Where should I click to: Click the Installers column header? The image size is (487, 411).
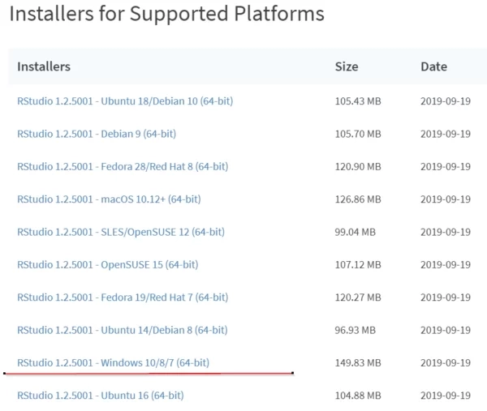pyautogui.click(x=44, y=66)
